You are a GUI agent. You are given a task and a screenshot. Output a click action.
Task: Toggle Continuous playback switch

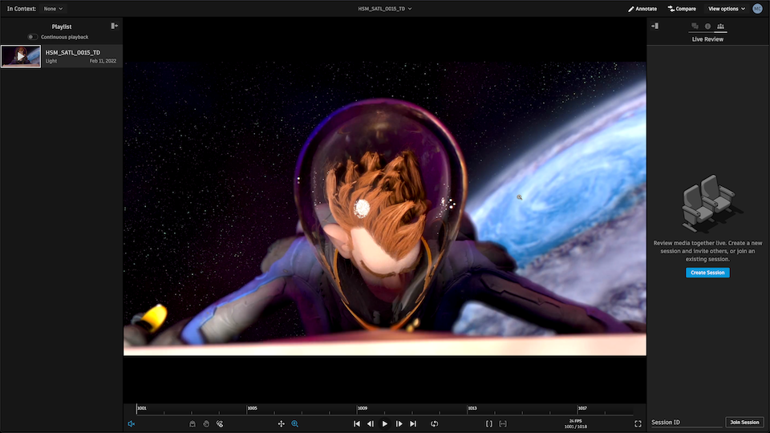32,37
